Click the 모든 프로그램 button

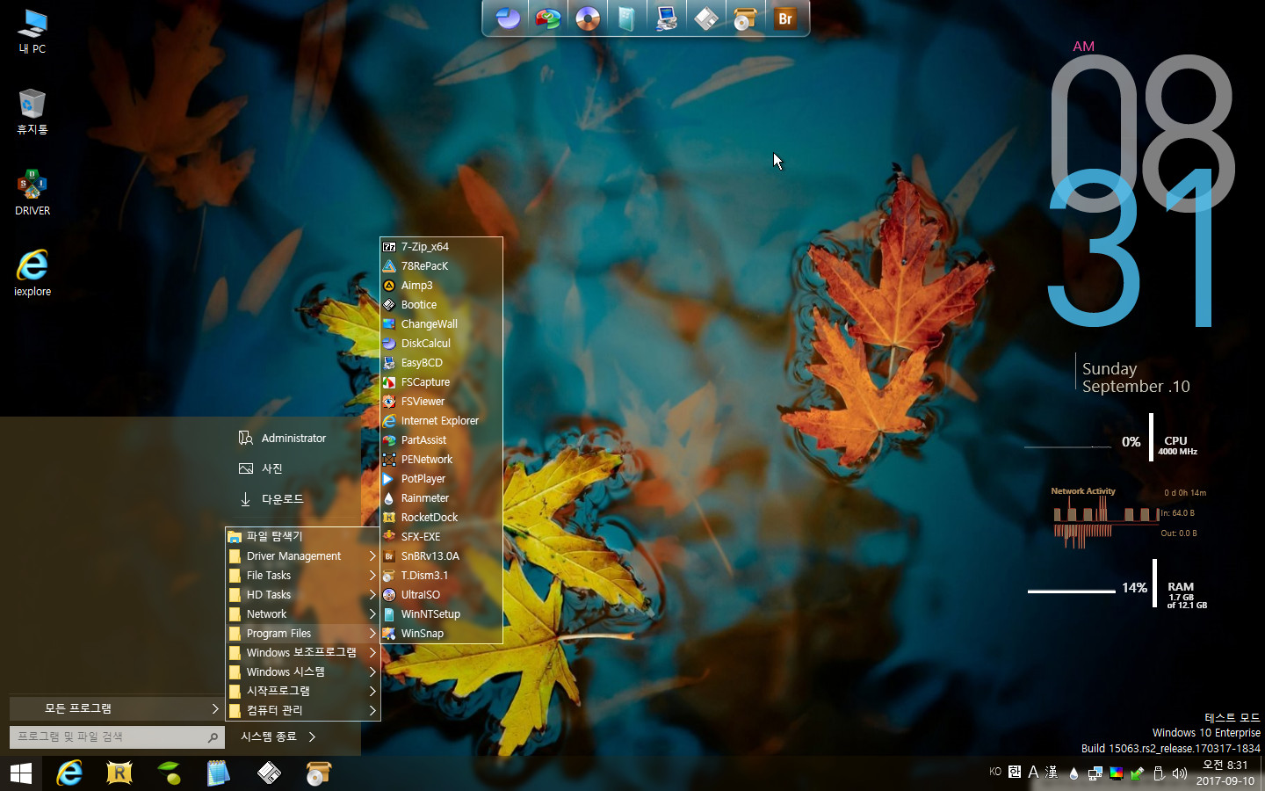point(116,708)
